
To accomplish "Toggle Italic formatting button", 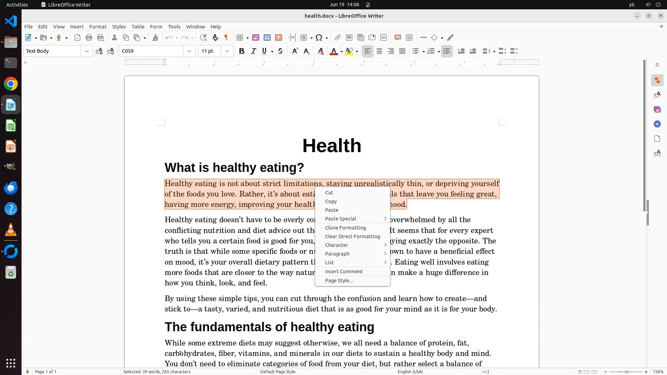I will click(253, 51).
